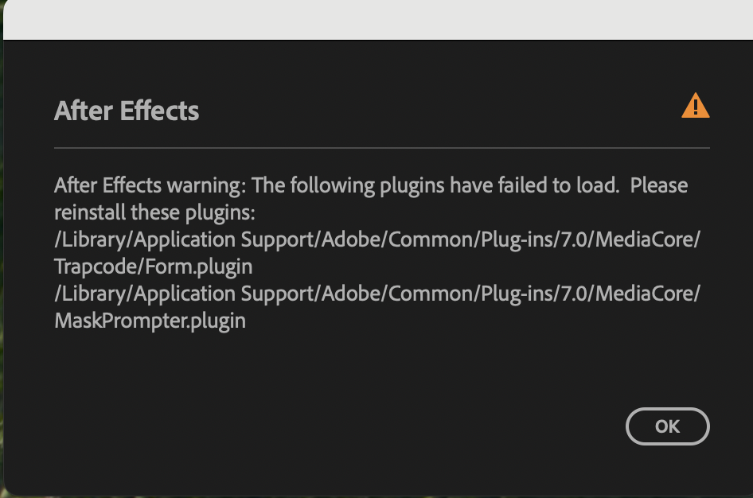Click the MediaCore path line above MaskPrompter.plugin
The image size is (753, 498).
point(377,294)
